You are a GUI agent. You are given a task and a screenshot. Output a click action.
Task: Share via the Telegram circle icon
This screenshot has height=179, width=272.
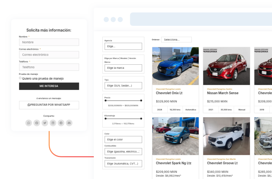(61, 123)
